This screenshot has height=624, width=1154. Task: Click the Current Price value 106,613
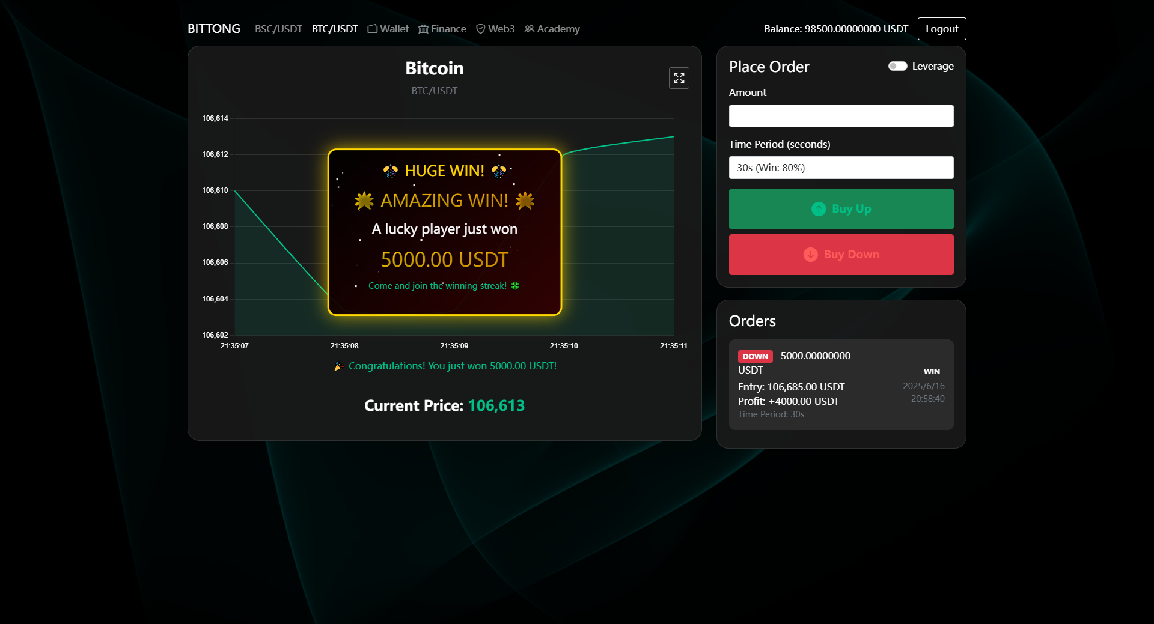(496, 406)
